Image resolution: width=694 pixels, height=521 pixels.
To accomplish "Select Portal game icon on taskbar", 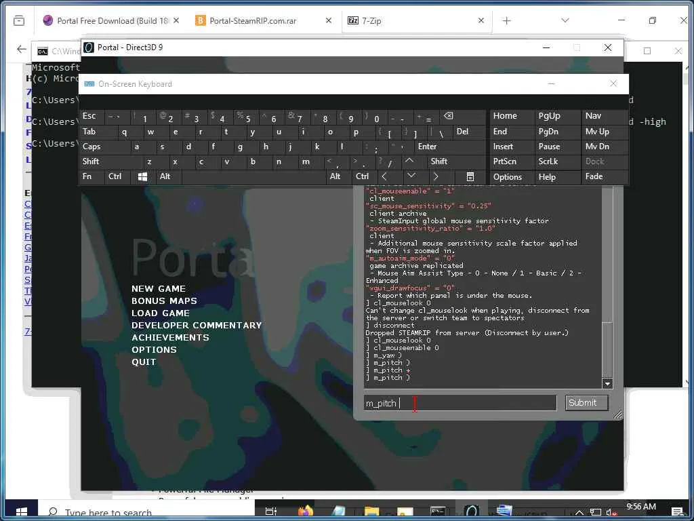I will [472, 512].
